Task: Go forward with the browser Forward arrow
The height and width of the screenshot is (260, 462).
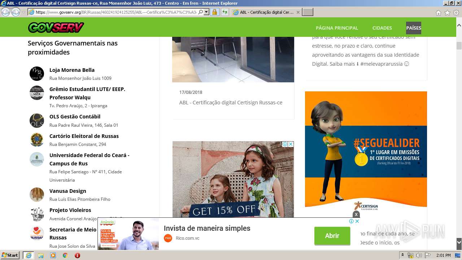Action: click(x=16, y=12)
